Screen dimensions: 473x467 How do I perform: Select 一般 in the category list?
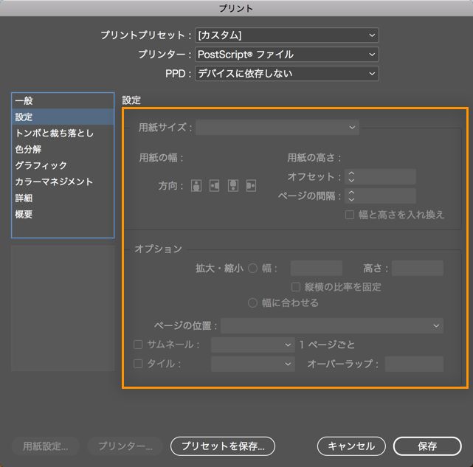[63, 101]
